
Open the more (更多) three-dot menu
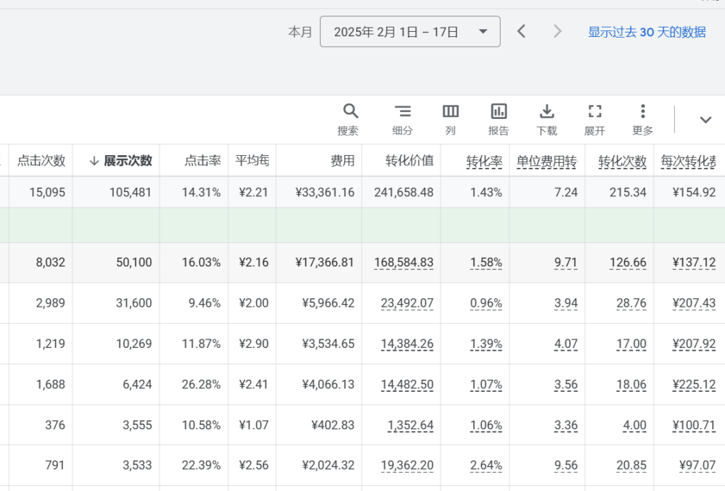pos(642,112)
